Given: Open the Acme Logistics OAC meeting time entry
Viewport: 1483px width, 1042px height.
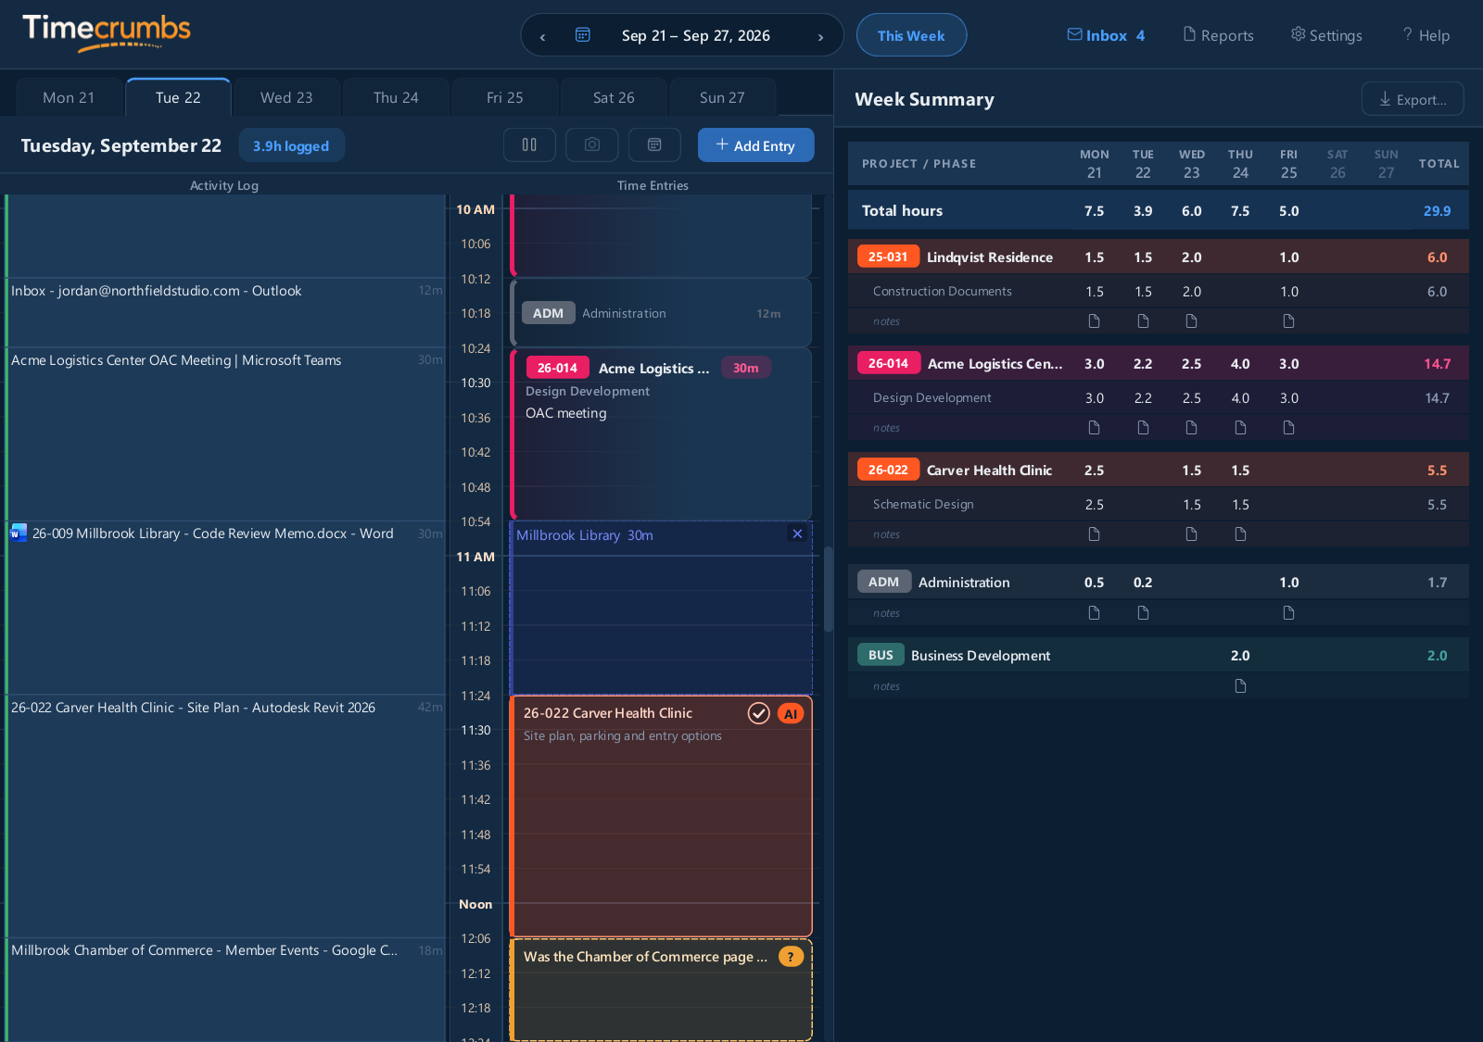Looking at the screenshot, I should [x=661, y=434].
